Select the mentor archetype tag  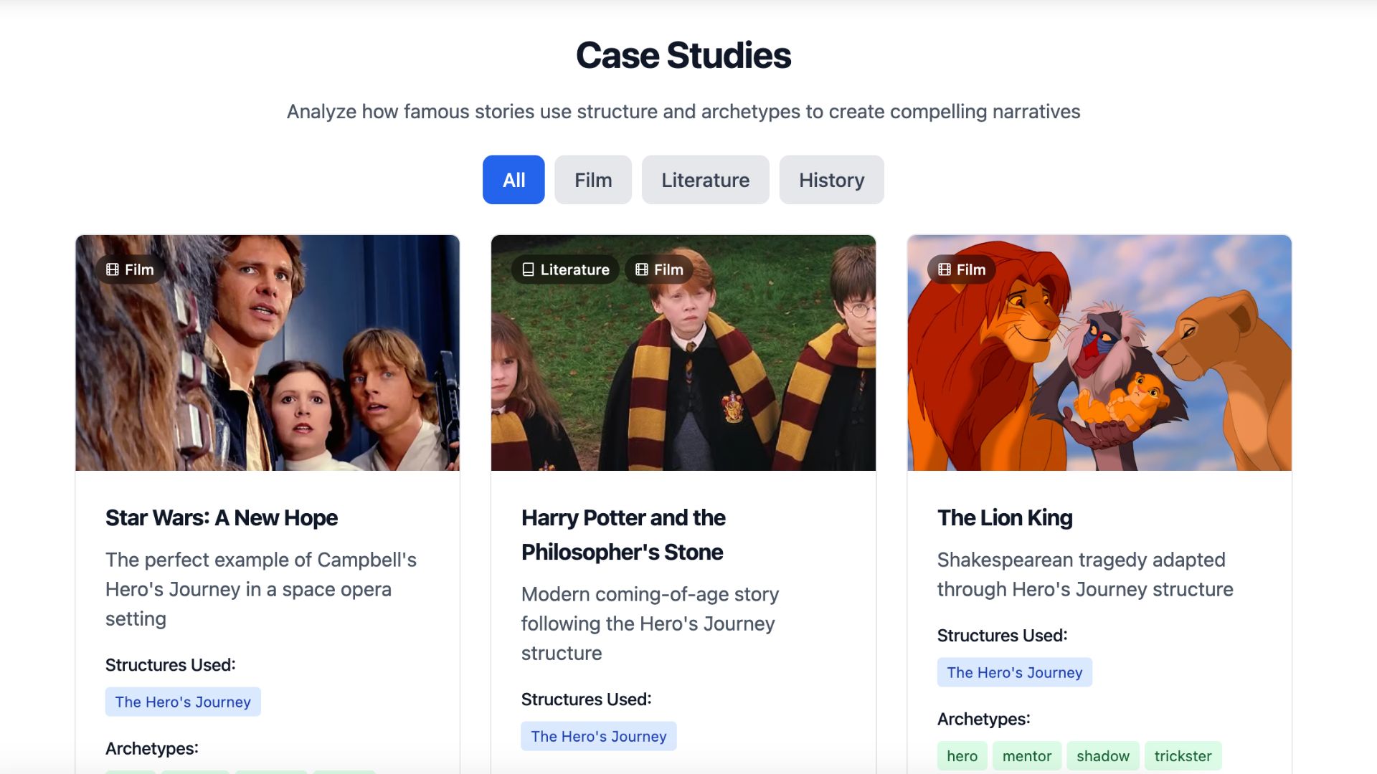(x=1026, y=756)
